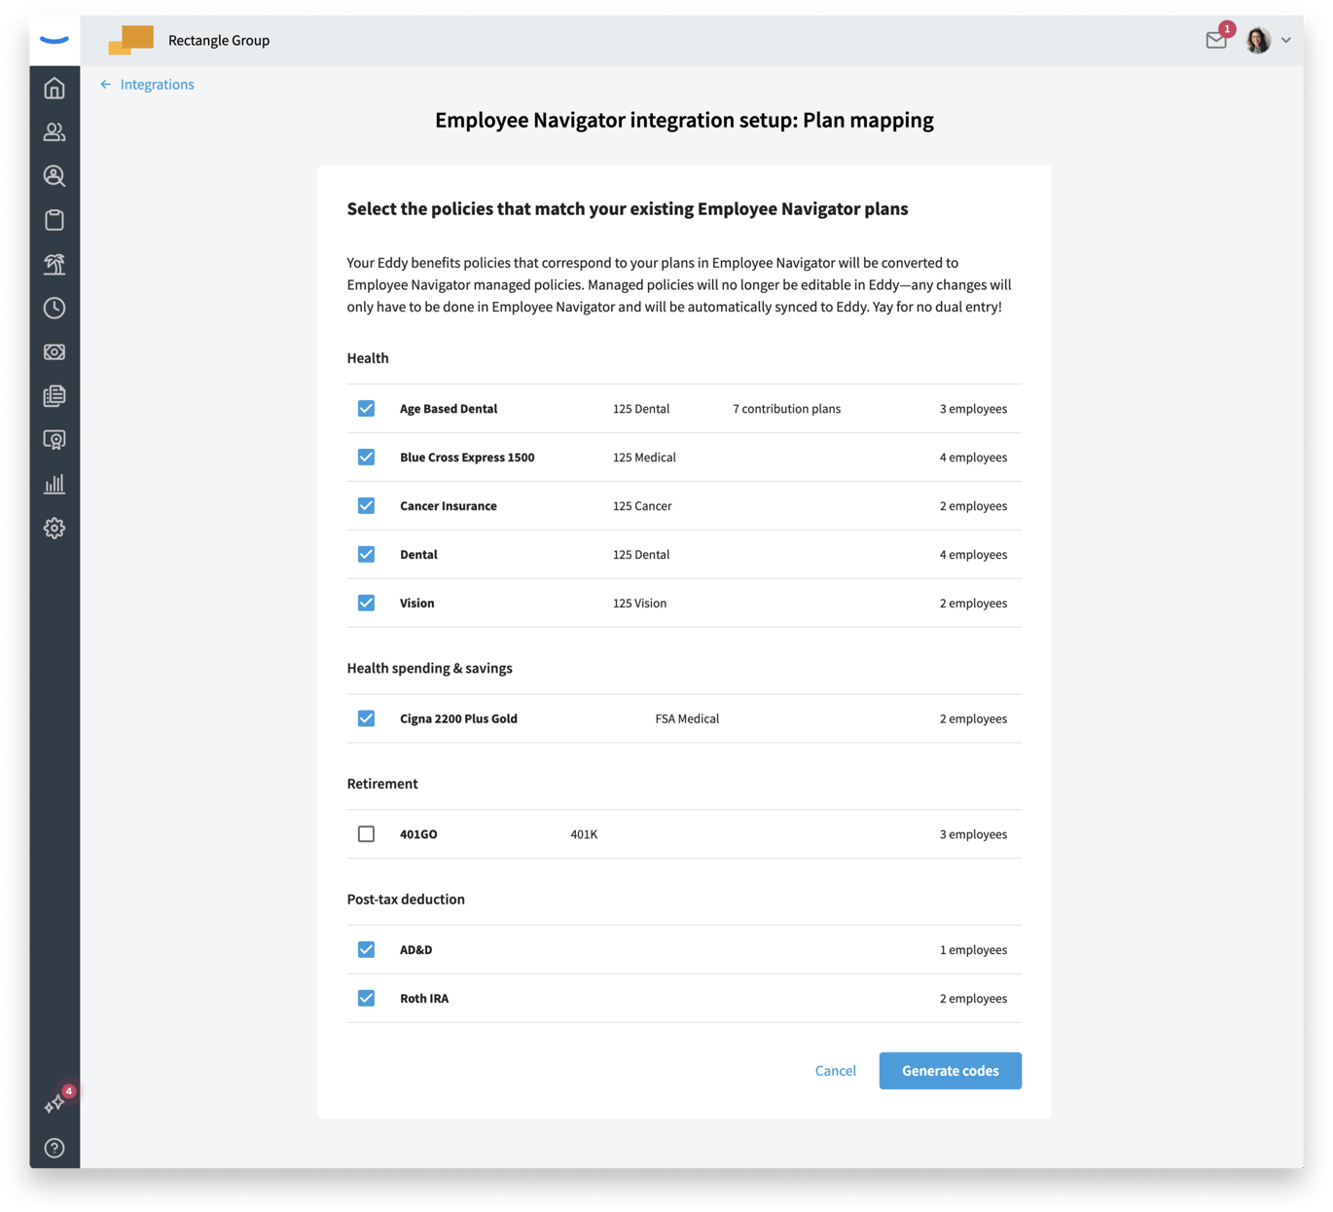Uncheck the Cigna 2200 Plus Gold plan
Screen dimensions: 1333x1212
[366, 718]
